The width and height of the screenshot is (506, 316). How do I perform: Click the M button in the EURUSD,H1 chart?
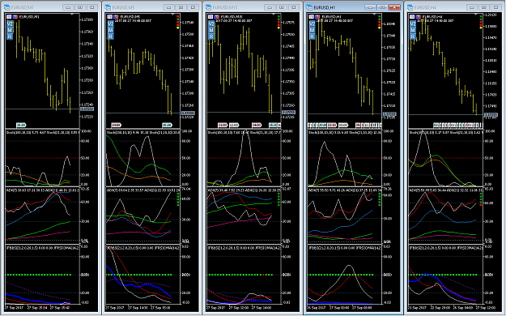[312, 30]
